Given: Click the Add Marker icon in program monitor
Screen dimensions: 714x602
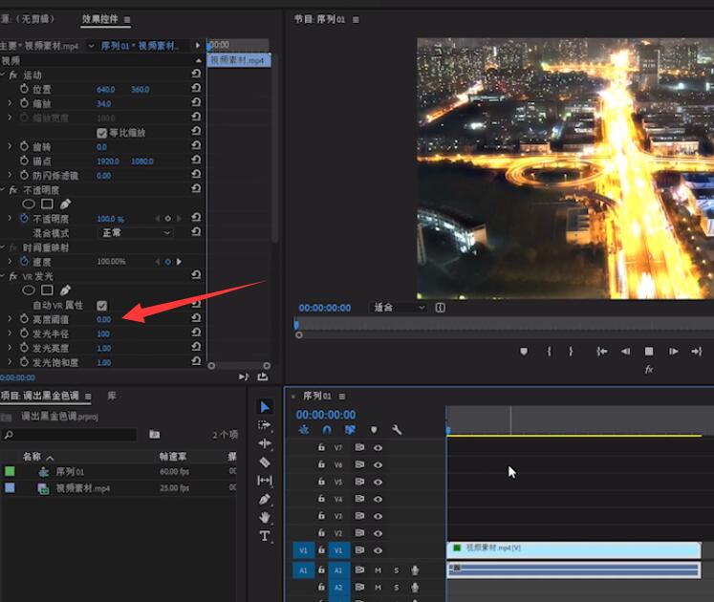Looking at the screenshot, I should coord(523,352).
